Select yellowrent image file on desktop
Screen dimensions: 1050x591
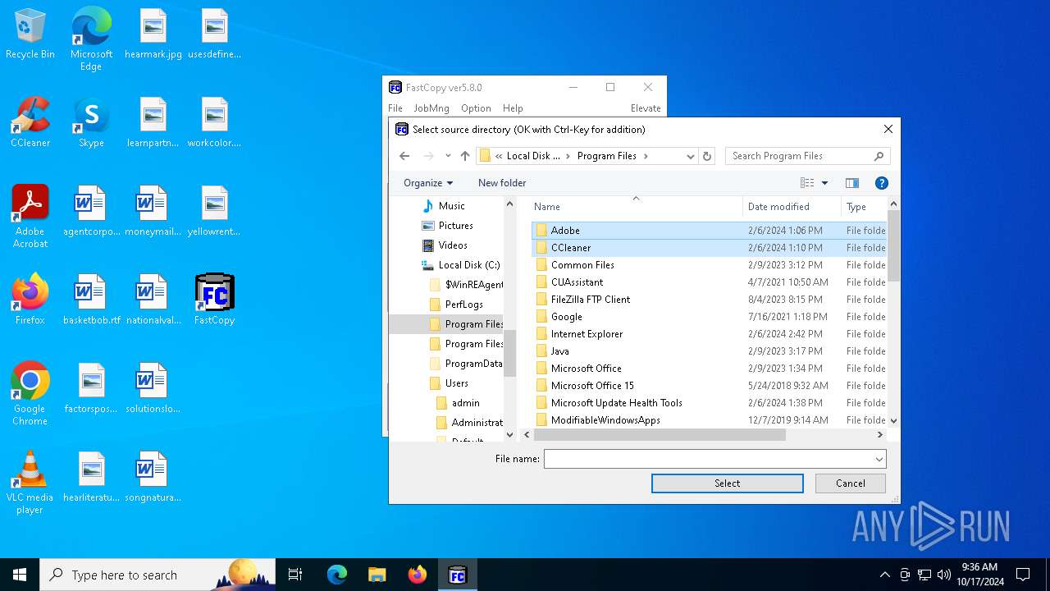[214, 212]
